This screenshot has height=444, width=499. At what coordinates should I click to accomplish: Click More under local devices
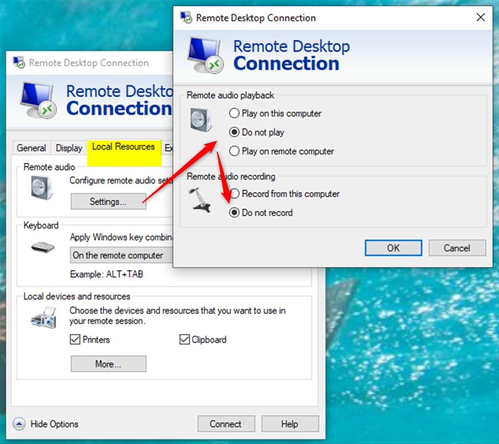click(x=108, y=364)
